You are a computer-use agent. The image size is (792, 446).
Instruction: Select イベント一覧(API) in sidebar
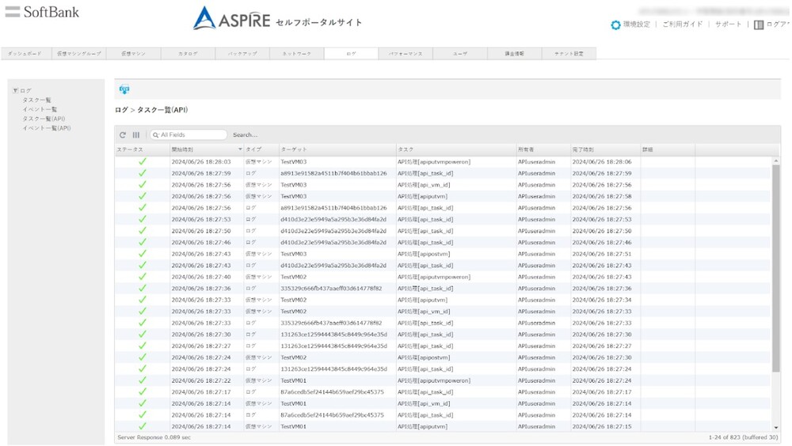click(x=47, y=127)
